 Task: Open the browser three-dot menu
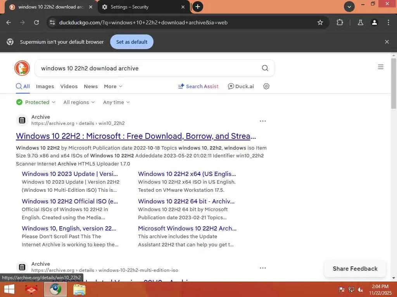coord(388,22)
